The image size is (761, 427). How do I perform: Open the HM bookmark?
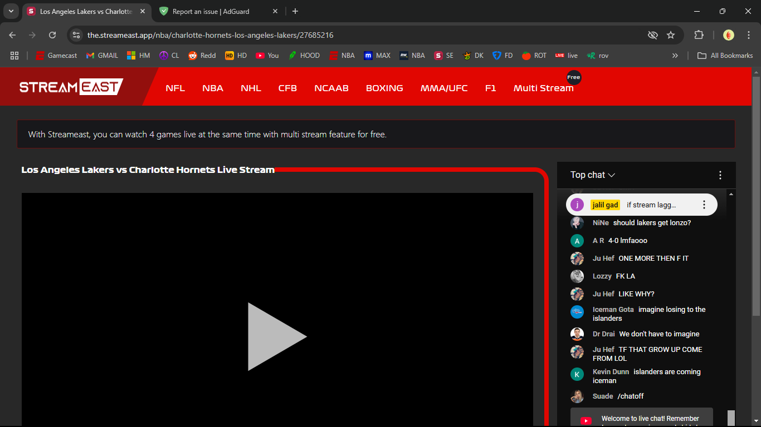139,56
